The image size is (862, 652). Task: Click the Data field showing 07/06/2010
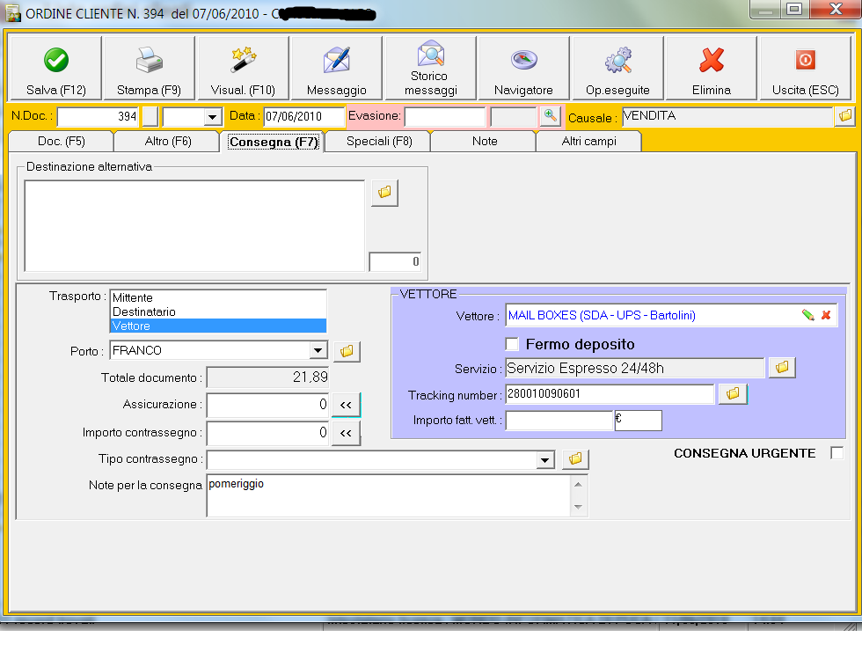click(x=304, y=116)
